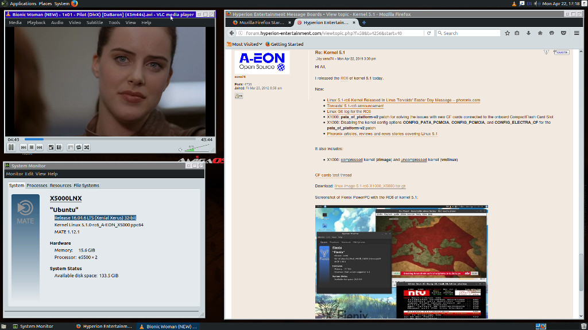This screenshot has height=330, width=588.
Task: Open System Monitor's Monitor menu
Action: pyautogui.click(x=14, y=174)
